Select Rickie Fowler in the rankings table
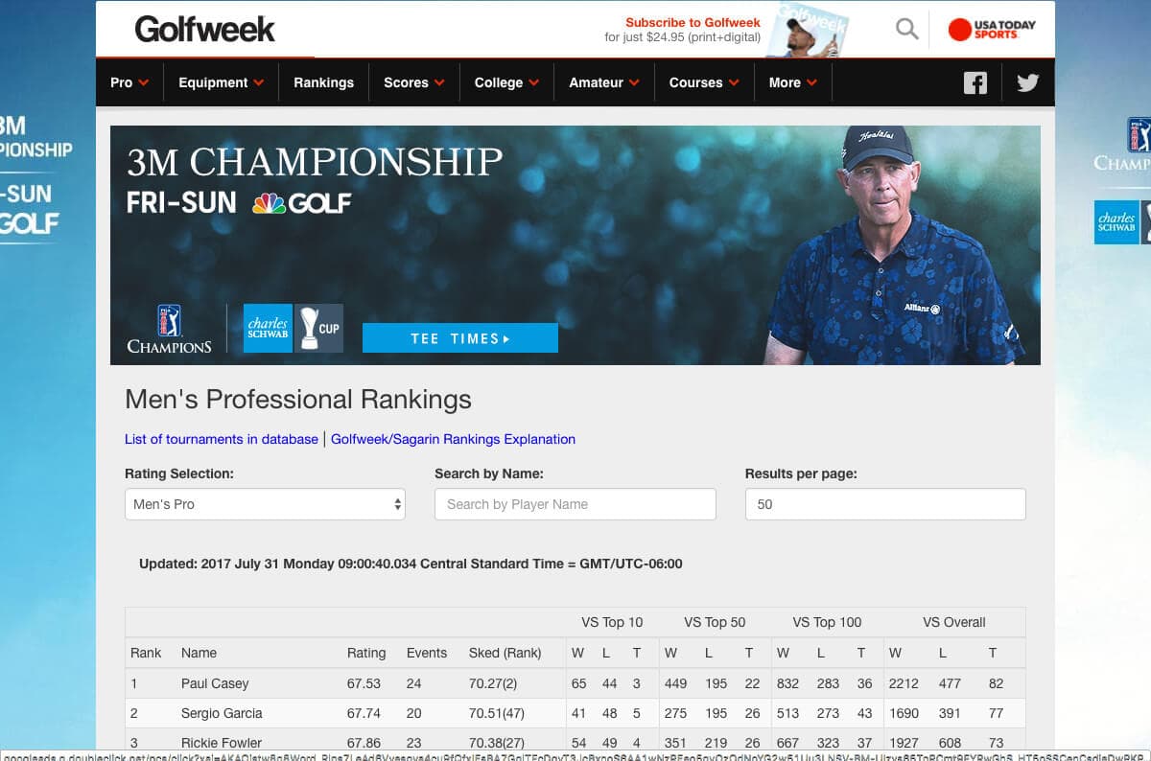This screenshot has width=1151, height=761. 222,743
